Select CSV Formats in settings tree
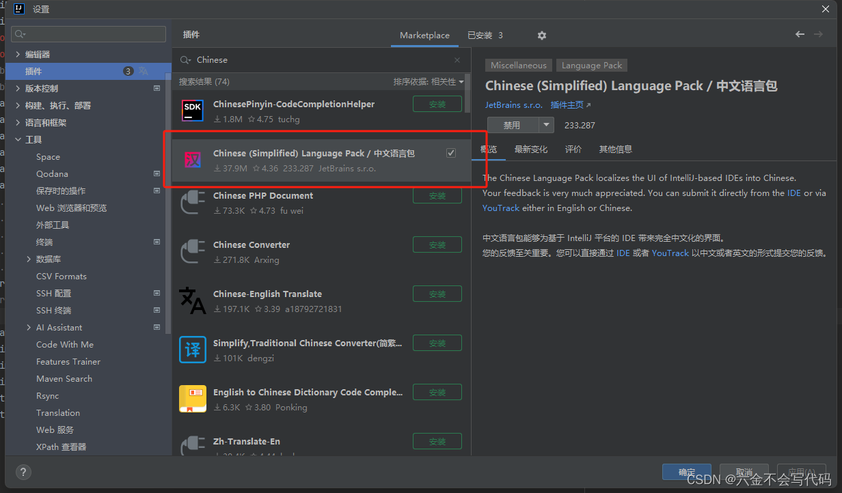 click(x=62, y=276)
